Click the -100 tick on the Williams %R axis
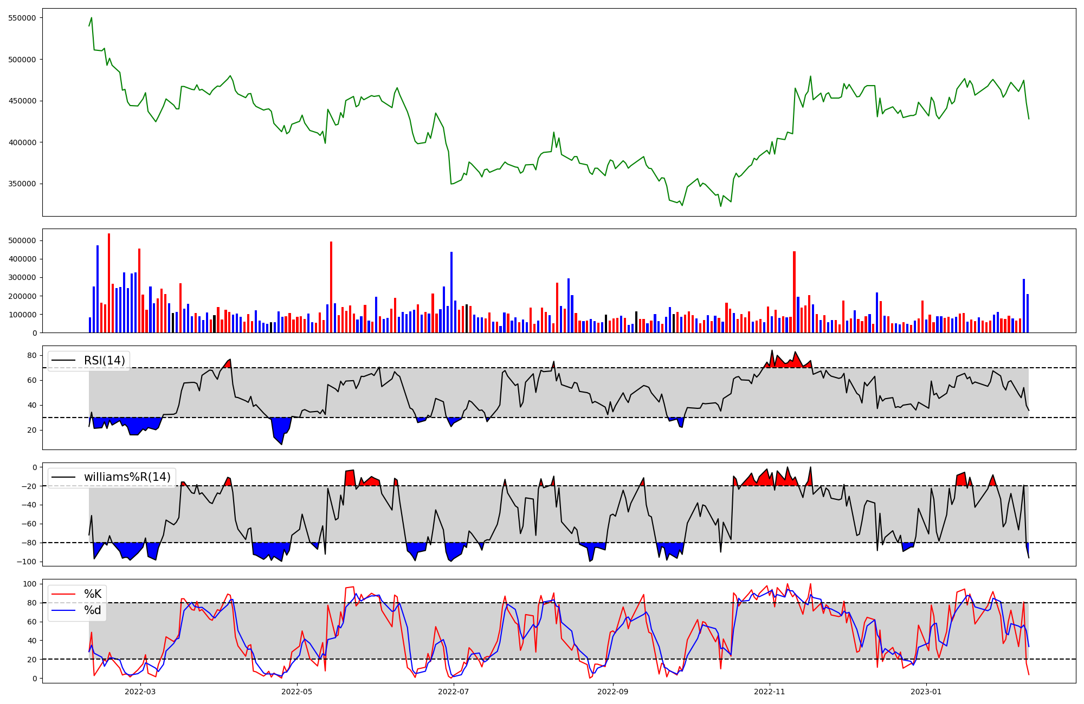Image resolution: width=1084 pixels, height=704 pixels. (x=27, y=562)
